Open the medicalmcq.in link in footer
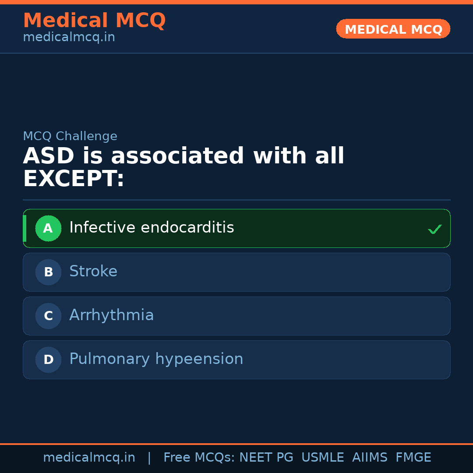The height and width of the screenshot is (473, 473). click(x=89, y=458)
